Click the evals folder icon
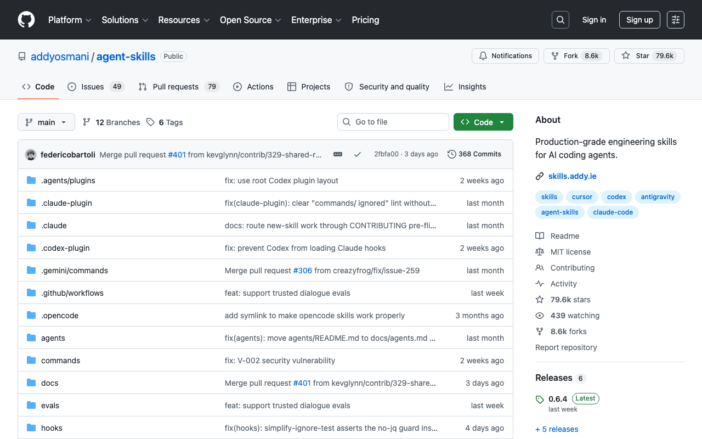Screen dimensions: 702x439 [31, 406]
